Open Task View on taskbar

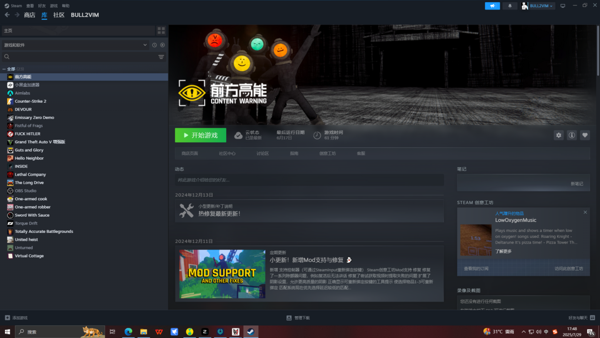click(x=112, y=331)
